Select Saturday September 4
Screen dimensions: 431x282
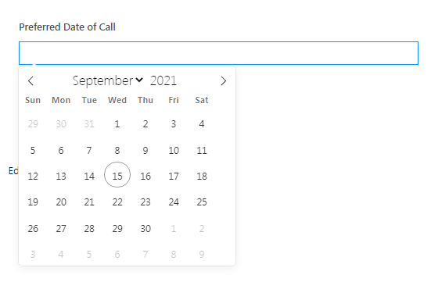(202, 124)
